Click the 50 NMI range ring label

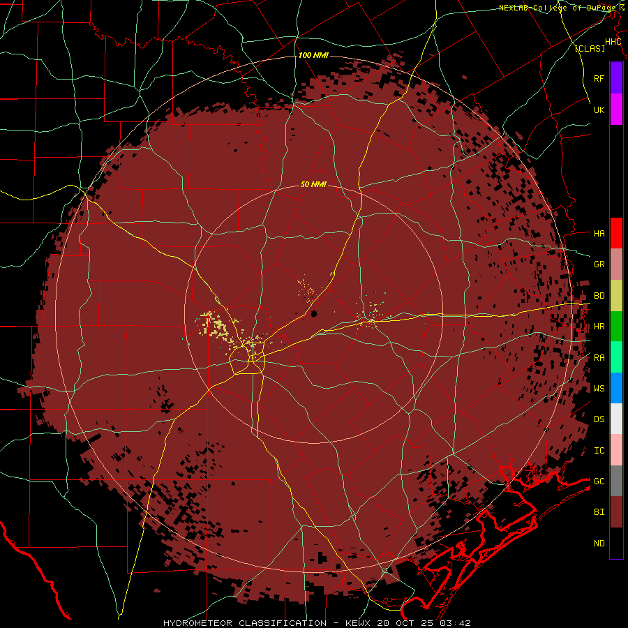(x=313, y=184)
